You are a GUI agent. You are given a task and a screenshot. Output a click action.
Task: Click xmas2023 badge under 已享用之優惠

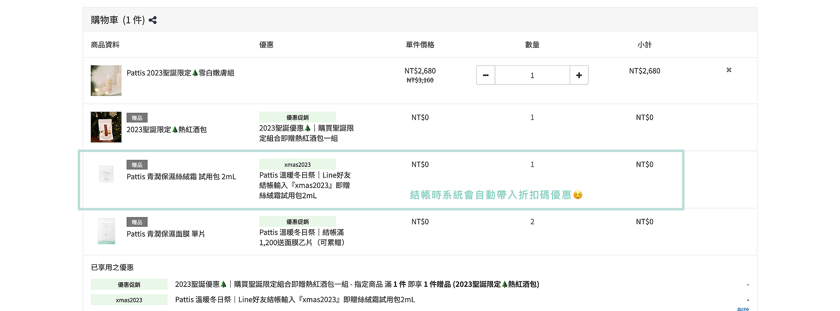[x=129, y=300]
